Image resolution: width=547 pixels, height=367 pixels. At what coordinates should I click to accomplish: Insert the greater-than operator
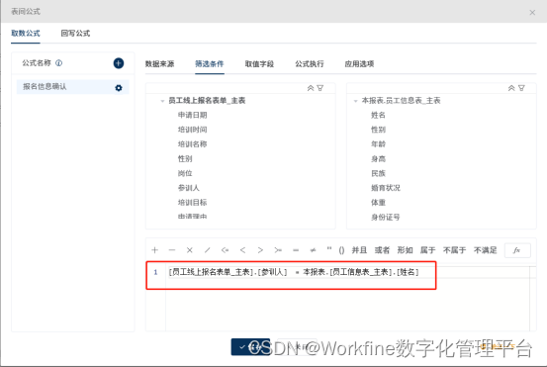260,250
